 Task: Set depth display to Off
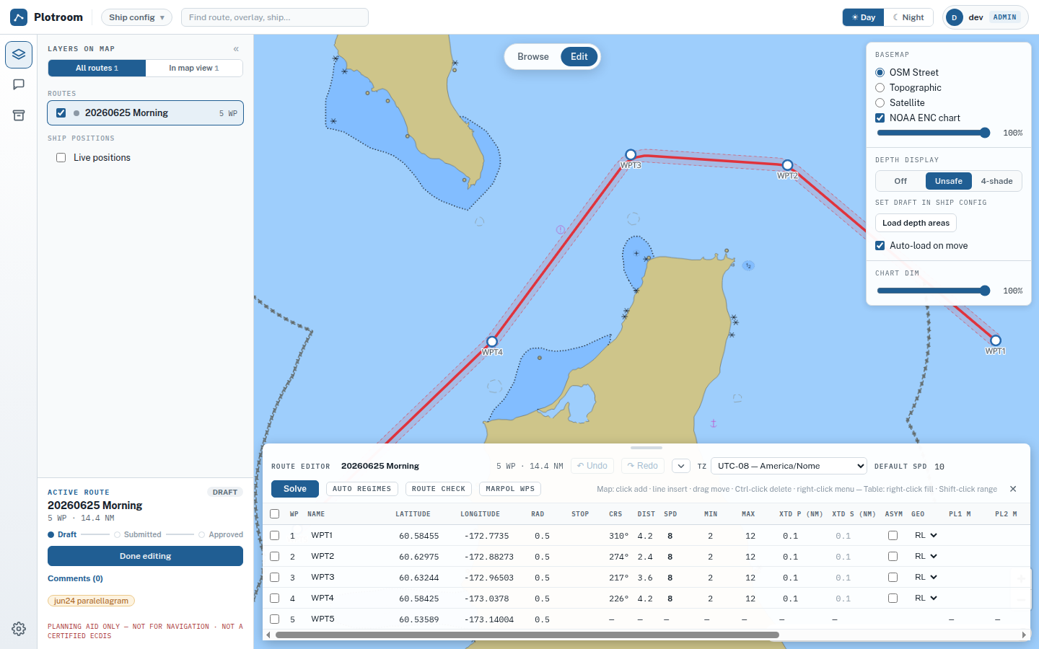(x=900, y=181)
